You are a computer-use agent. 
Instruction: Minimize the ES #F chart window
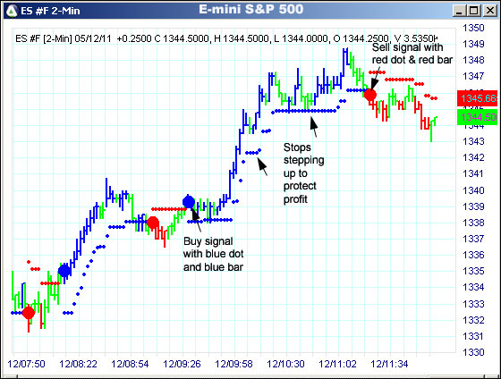pyautogui.click(x=459, y=11)
